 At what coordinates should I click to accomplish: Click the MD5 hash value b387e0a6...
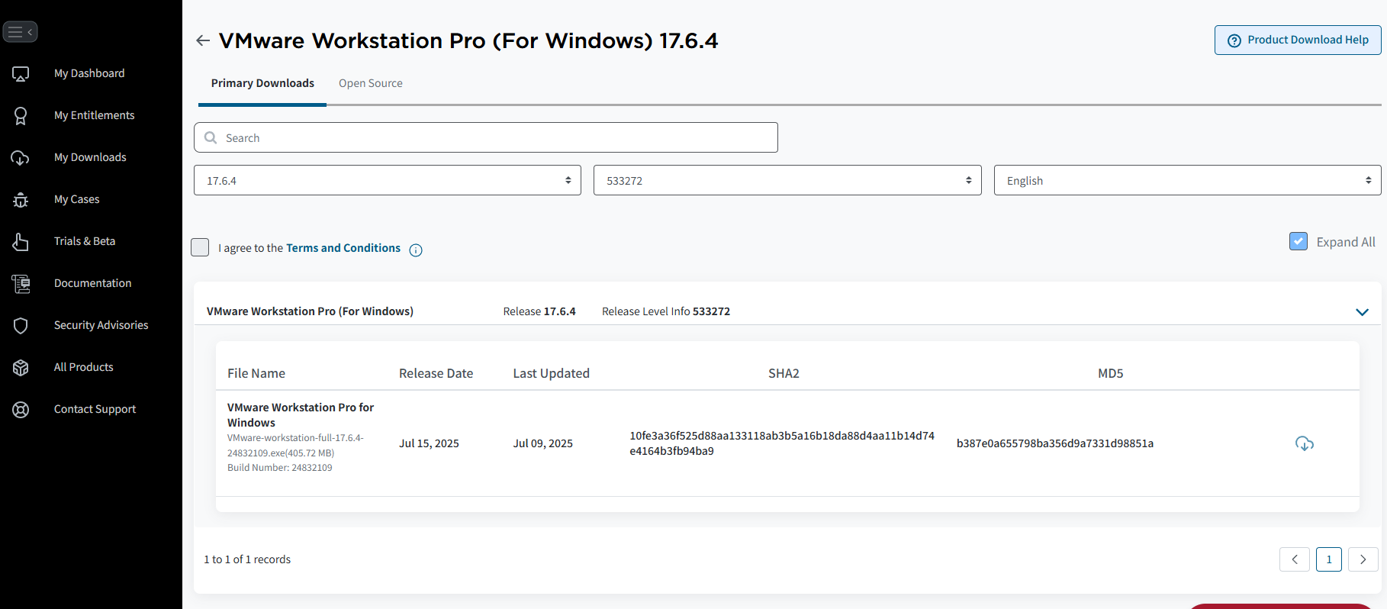coord(1055,443)
